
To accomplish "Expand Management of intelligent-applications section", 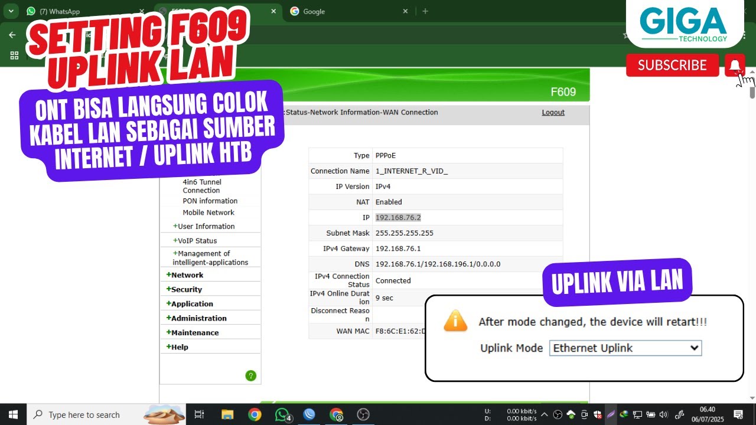I will coord(210,258).
